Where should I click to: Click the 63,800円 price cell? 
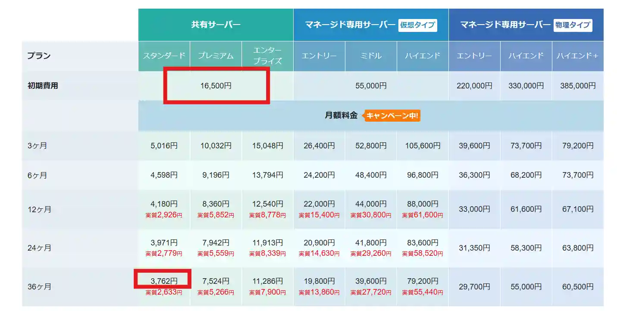click(x=578, y=248)
